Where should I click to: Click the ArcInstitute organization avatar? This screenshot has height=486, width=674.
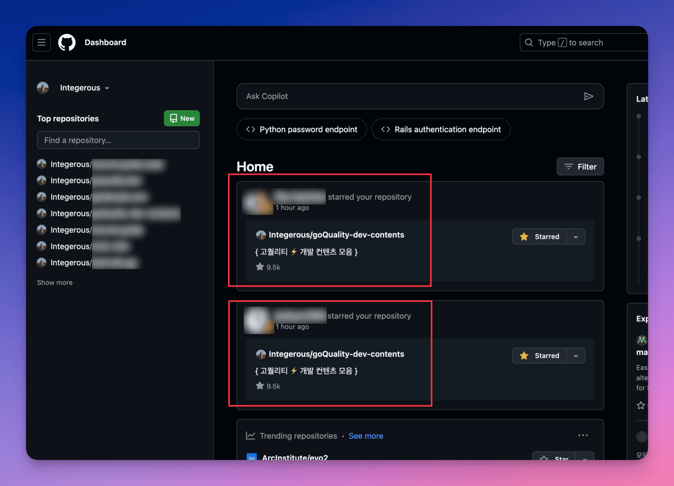click(252, 457)
